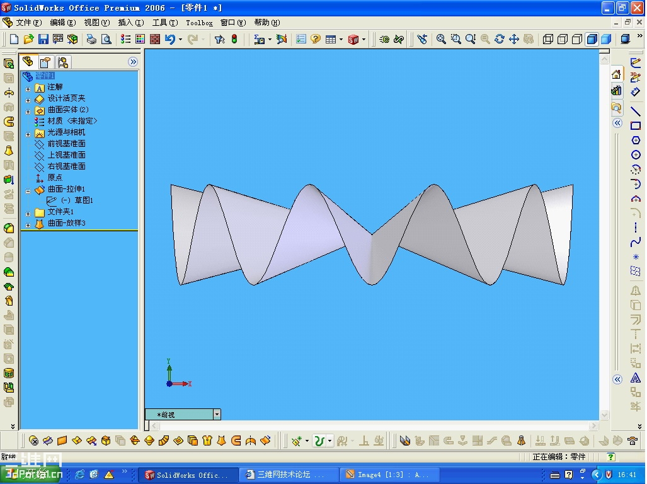Viewport: 647px width, 484px height.
Task: Expand the 设计活页夹 node
Action: [x=28, y=100]
